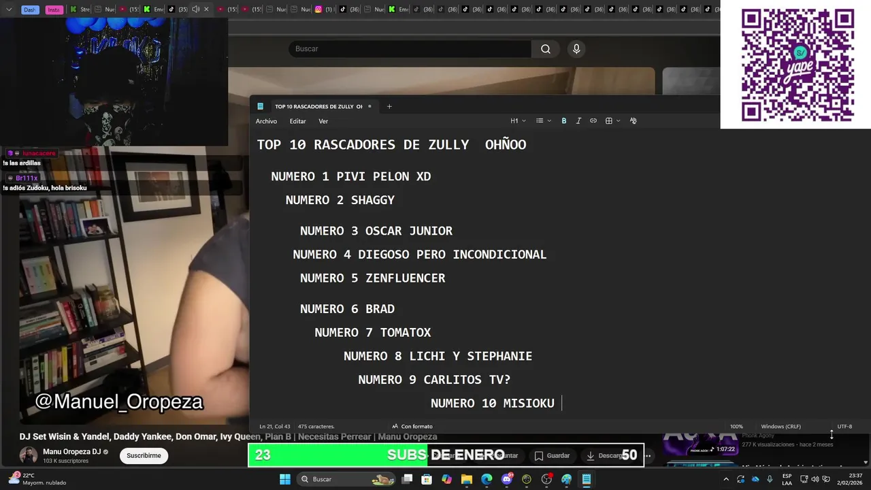
Task: Click the Guardar button under the video
Action: coord(552,455)
